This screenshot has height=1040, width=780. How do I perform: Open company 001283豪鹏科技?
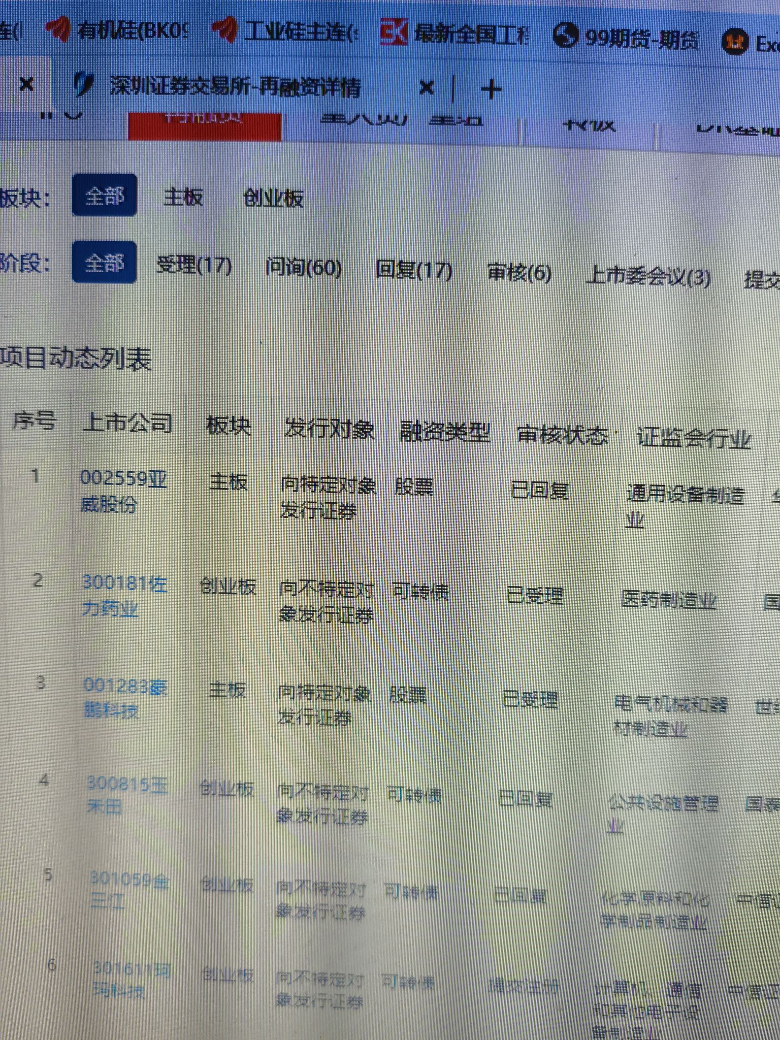click(125, 698)
